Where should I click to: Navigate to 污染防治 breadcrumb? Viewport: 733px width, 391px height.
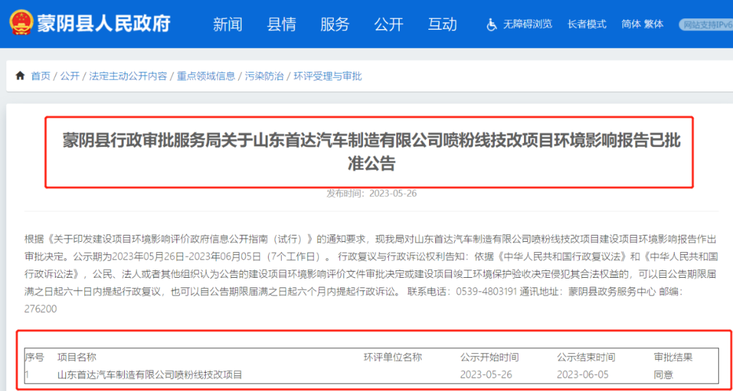(265, 76)
